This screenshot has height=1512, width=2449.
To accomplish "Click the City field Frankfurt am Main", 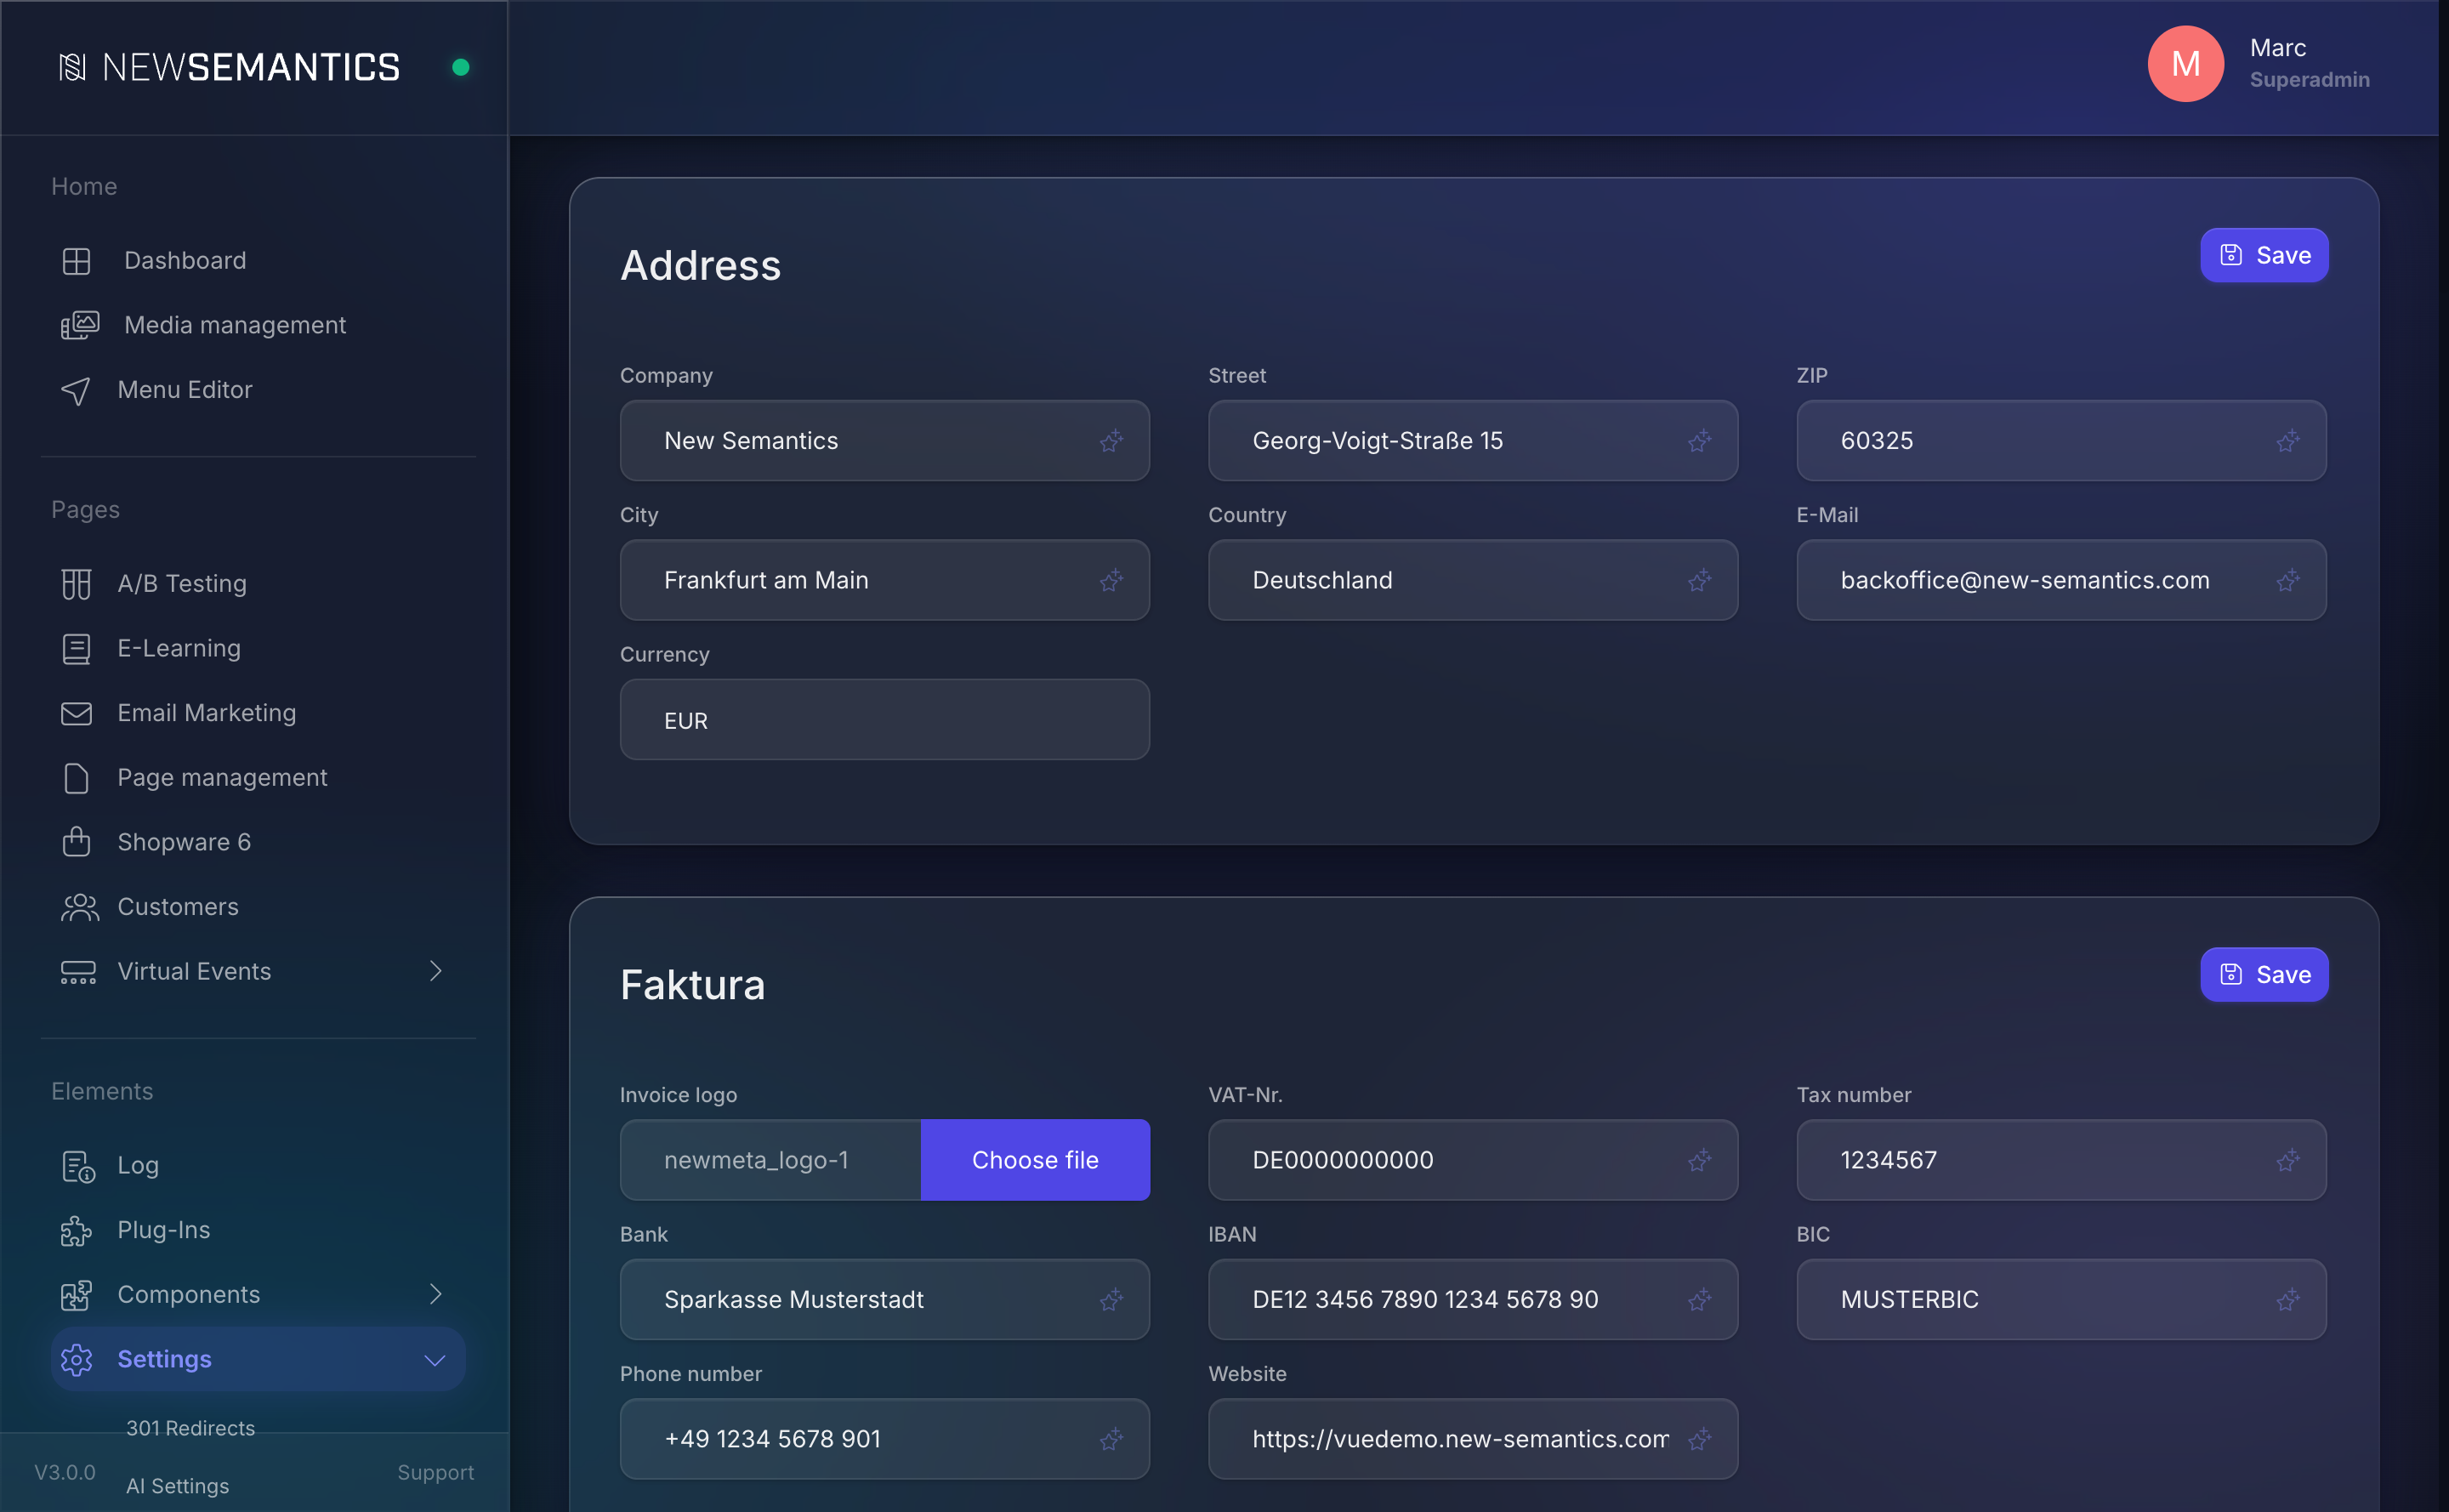I will coord(884,580).
